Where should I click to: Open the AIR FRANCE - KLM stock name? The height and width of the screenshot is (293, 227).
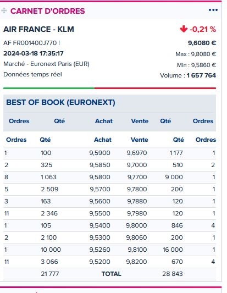pyautogui.click(x=38, y=29)
